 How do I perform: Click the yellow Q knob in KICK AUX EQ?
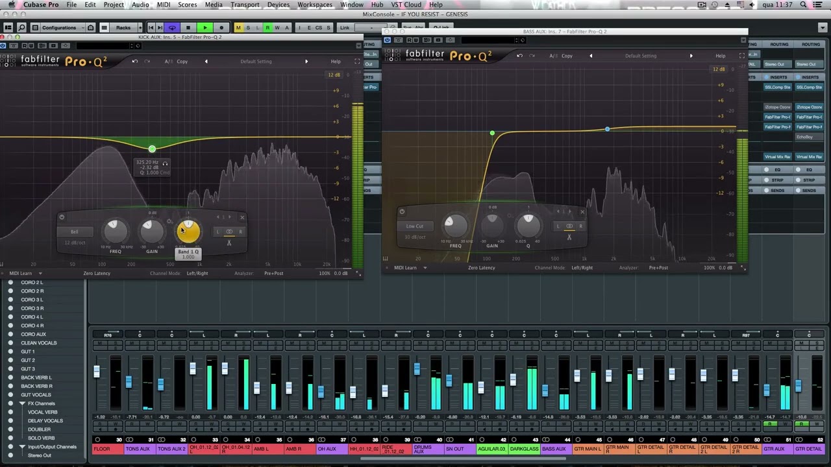[188, 232]
